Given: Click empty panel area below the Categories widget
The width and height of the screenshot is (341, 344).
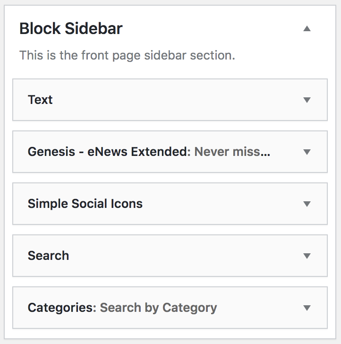Looking at the screenshot, I should [x=170, y=334].
